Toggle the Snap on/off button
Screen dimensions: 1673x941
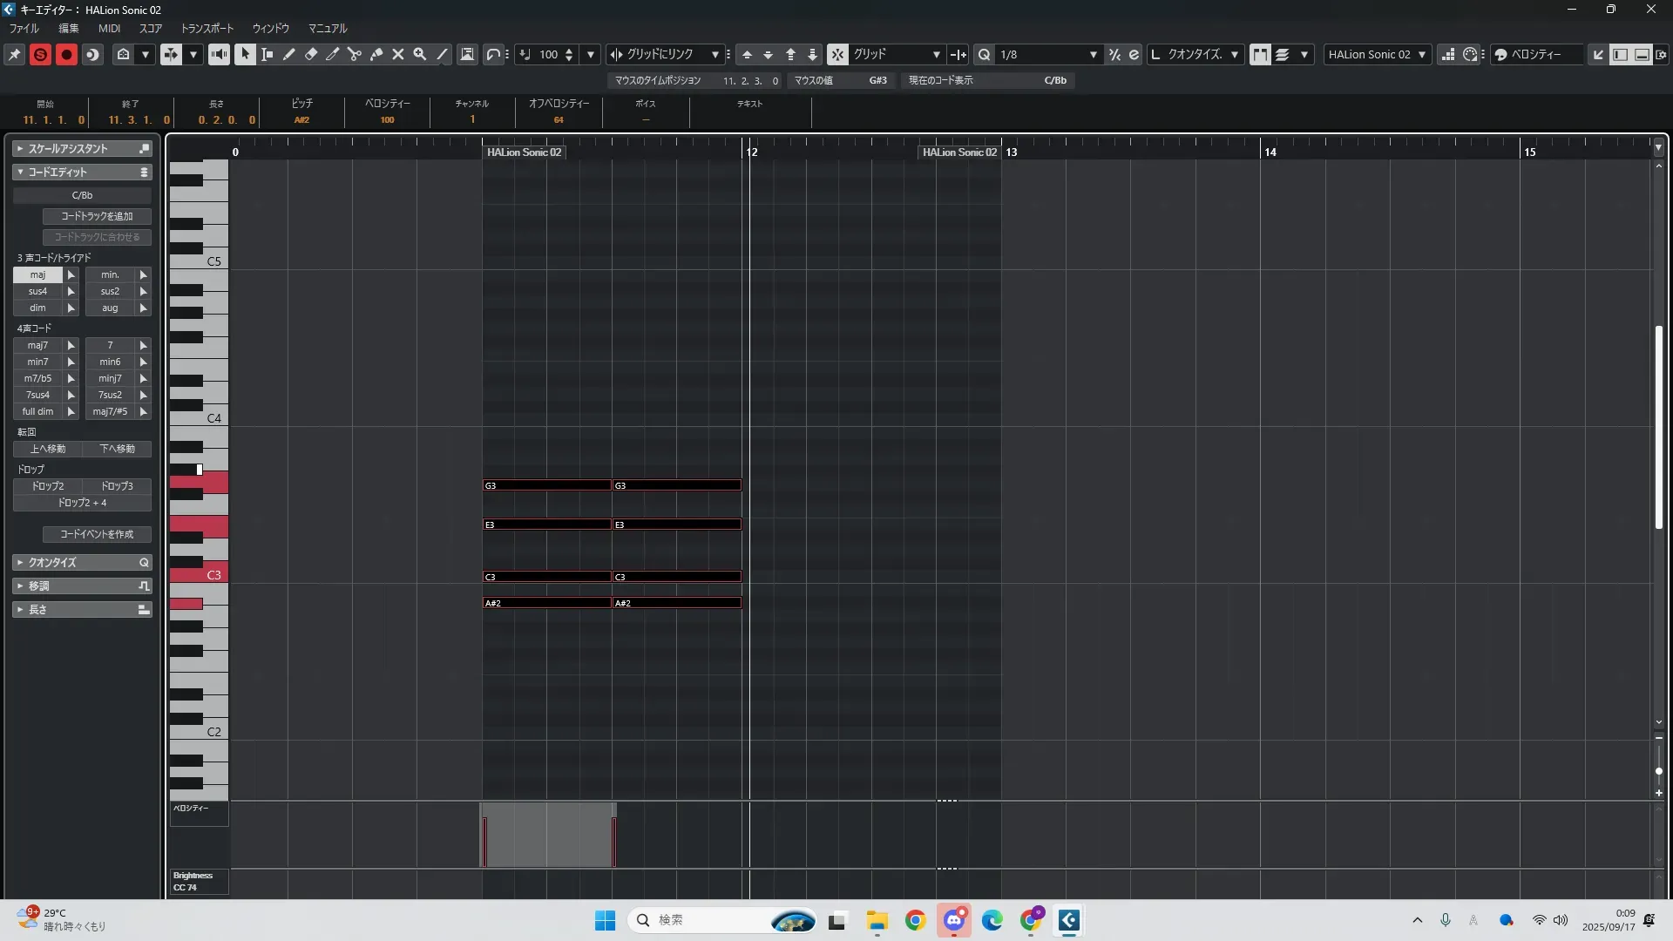837,54
